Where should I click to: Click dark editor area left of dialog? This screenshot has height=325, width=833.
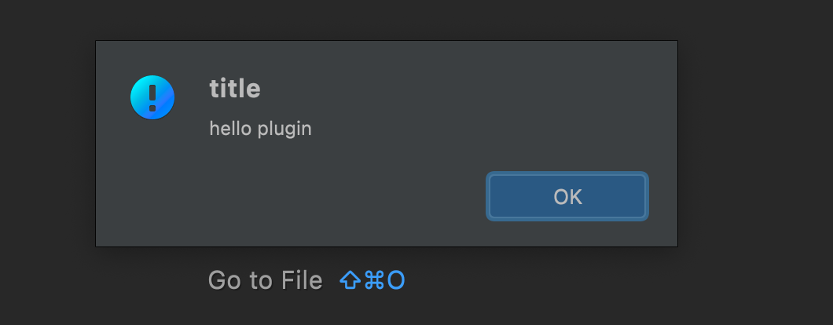(46, 144)
